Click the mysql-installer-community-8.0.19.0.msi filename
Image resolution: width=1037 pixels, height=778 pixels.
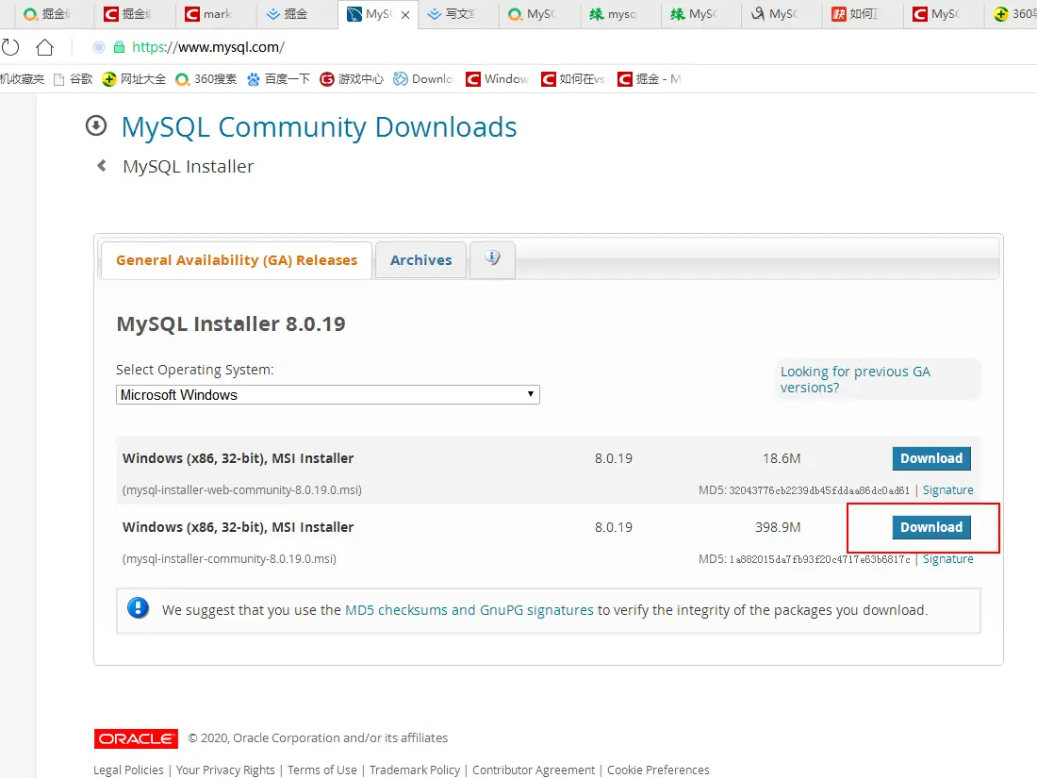tap(229, 559)
